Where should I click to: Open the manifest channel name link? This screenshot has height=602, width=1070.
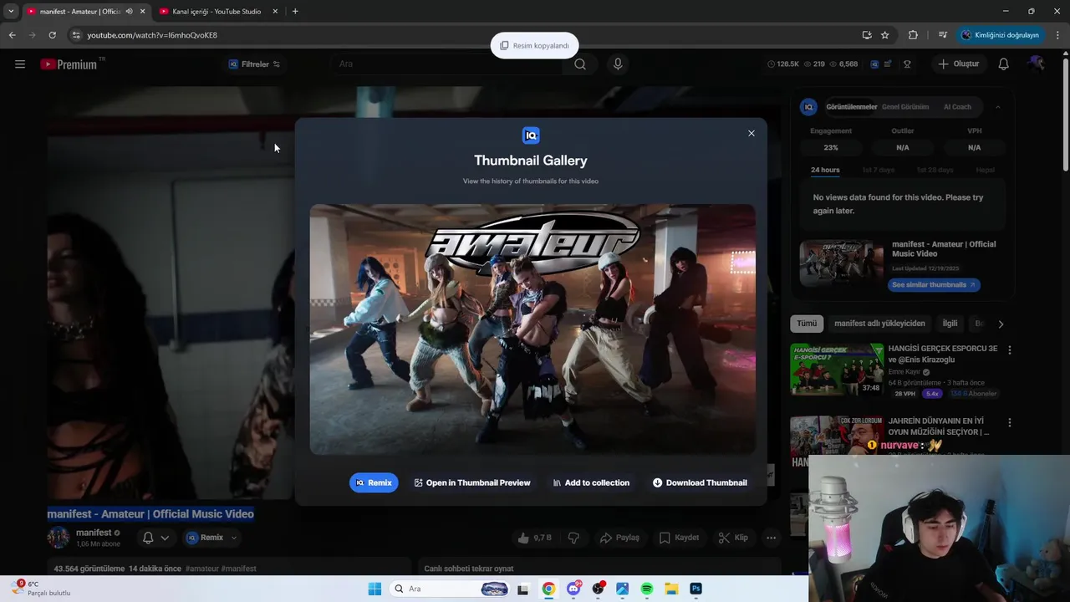click(94, 533)
